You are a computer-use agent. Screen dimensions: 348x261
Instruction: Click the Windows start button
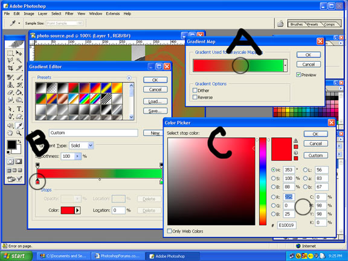pyautogui.click(x=16, y=256)
